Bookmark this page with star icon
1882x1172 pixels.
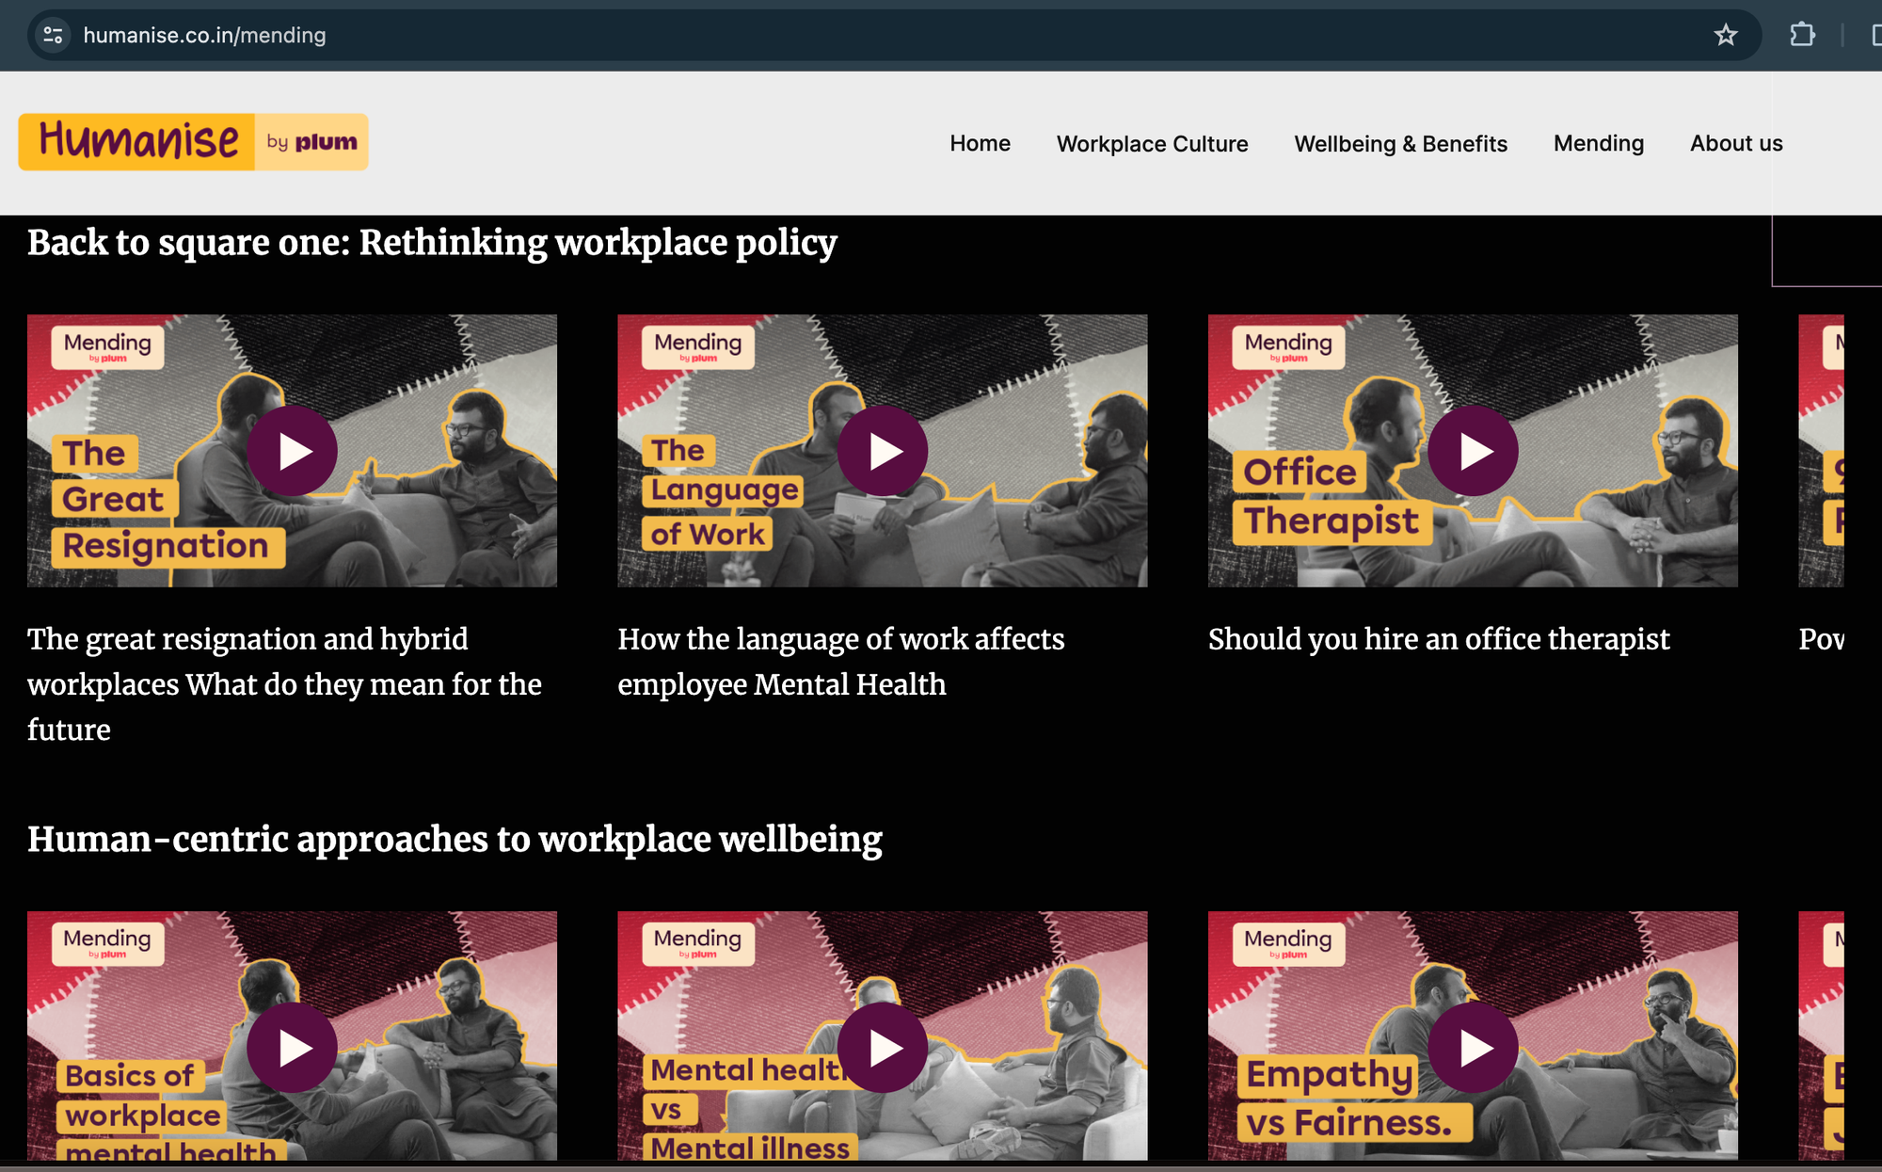(x=1725, y=36)
